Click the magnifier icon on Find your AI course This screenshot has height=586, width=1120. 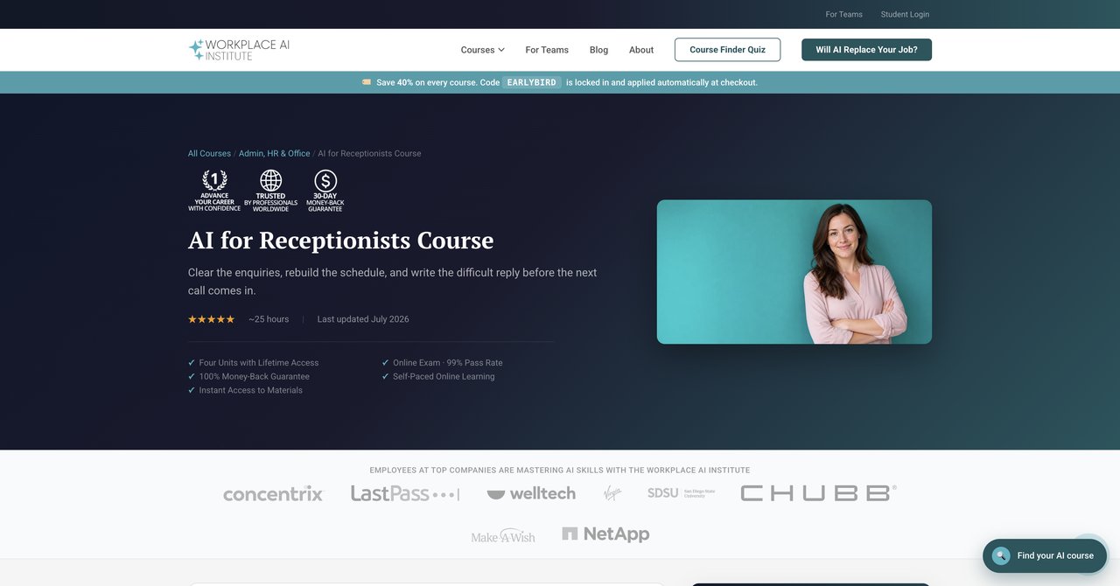(1001, 555)
